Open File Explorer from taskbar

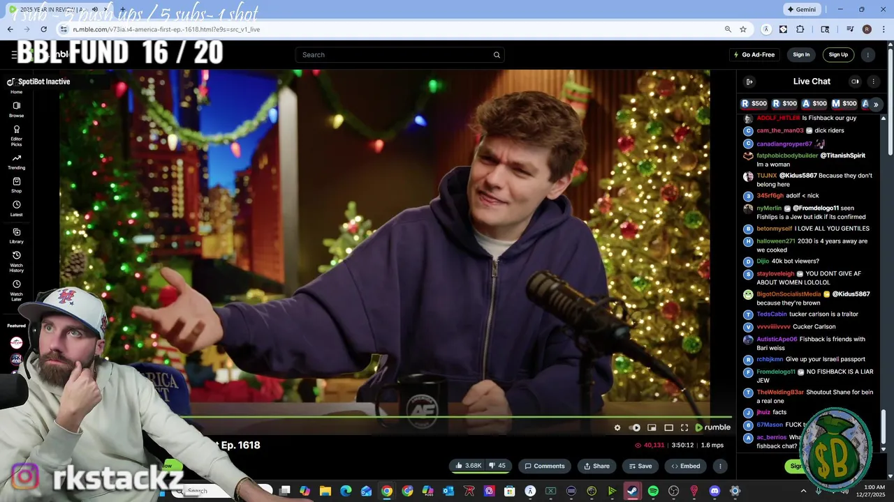[x=325, y=491]
